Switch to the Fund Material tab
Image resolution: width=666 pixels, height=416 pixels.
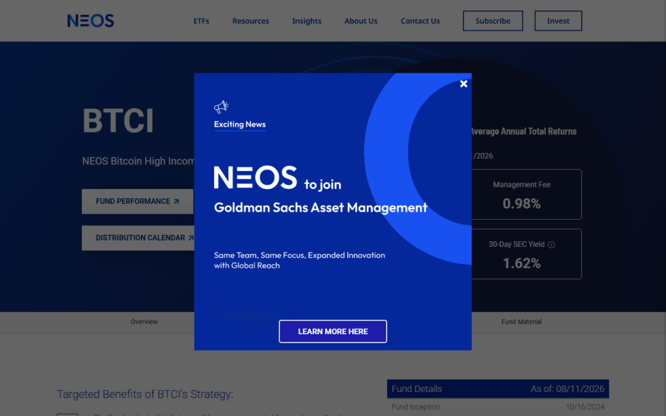521,322
